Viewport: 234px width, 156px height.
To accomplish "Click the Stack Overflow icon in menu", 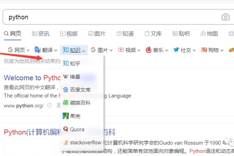I will tap(66, 142).
